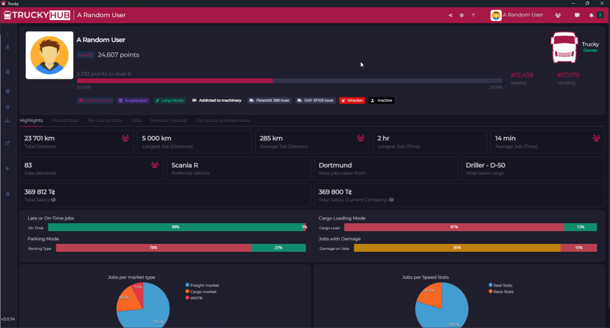
Task: Click the orange 20.3% slice of Speed Stats pie
Action: pos(430,294)
